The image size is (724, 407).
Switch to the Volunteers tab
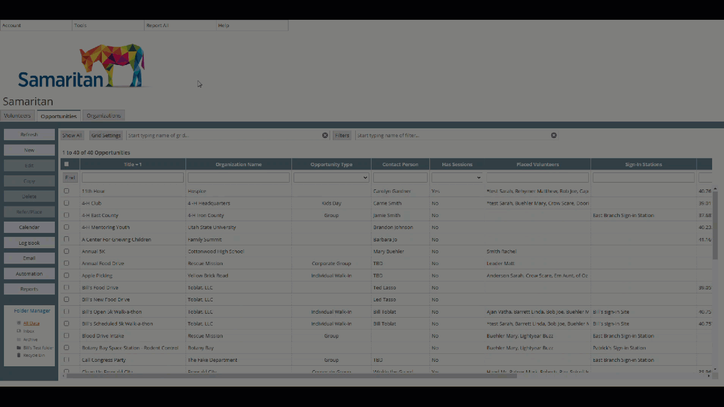click(17, 115)
